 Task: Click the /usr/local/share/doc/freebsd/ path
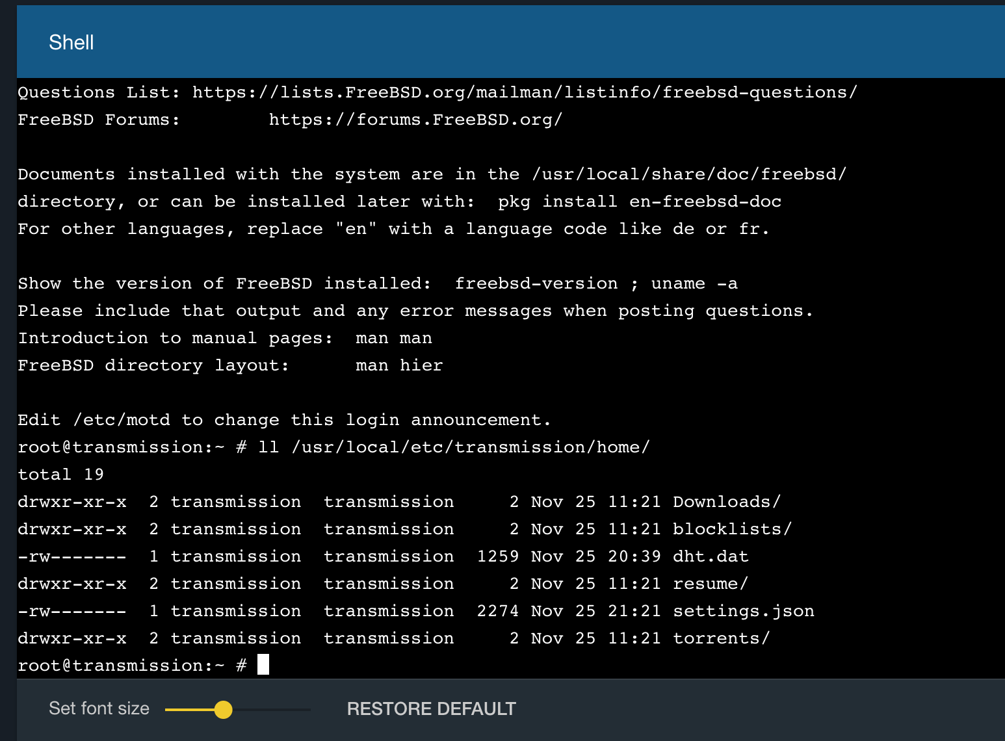(689, 174)
